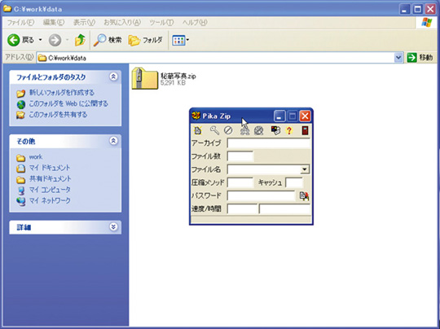
Task: Open a new archive in Pika Zip toolbar
Action: (x=198, y=130)
